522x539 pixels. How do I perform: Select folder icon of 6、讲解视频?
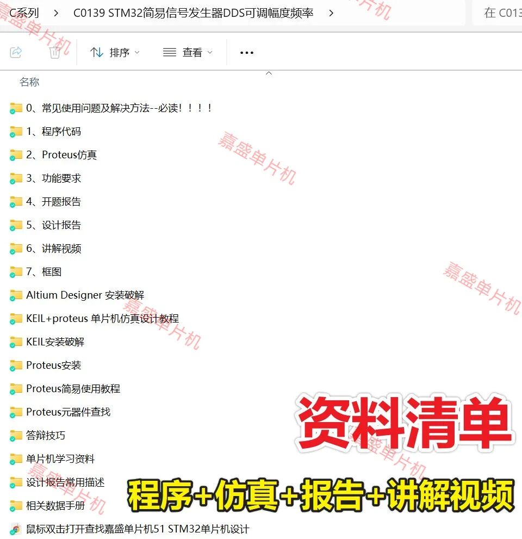pyautogui.click(x=16, y=249)
